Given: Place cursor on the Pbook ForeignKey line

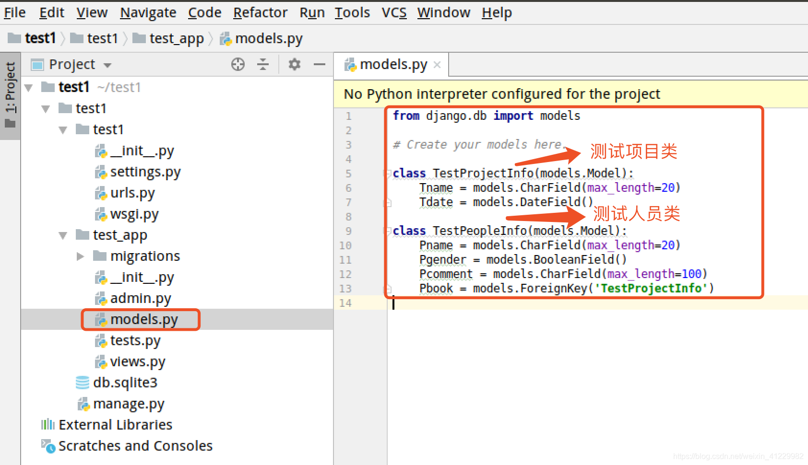Looking at the screenshot, I should (x=567, y=288).
